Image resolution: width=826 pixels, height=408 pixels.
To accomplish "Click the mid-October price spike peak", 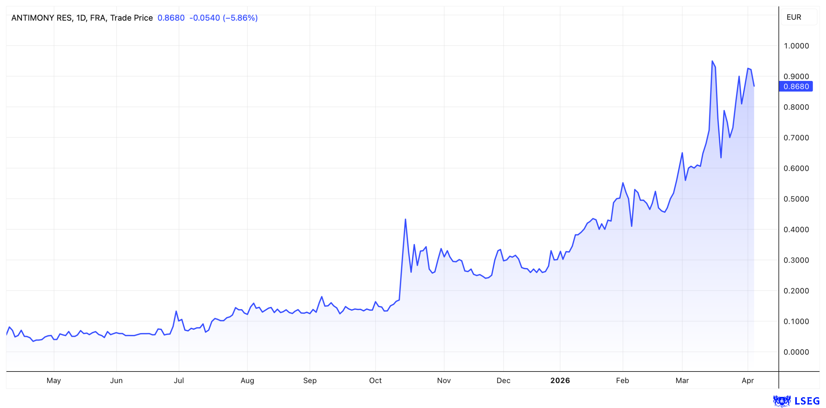I will pyautogui.click(x=405, y=220).
